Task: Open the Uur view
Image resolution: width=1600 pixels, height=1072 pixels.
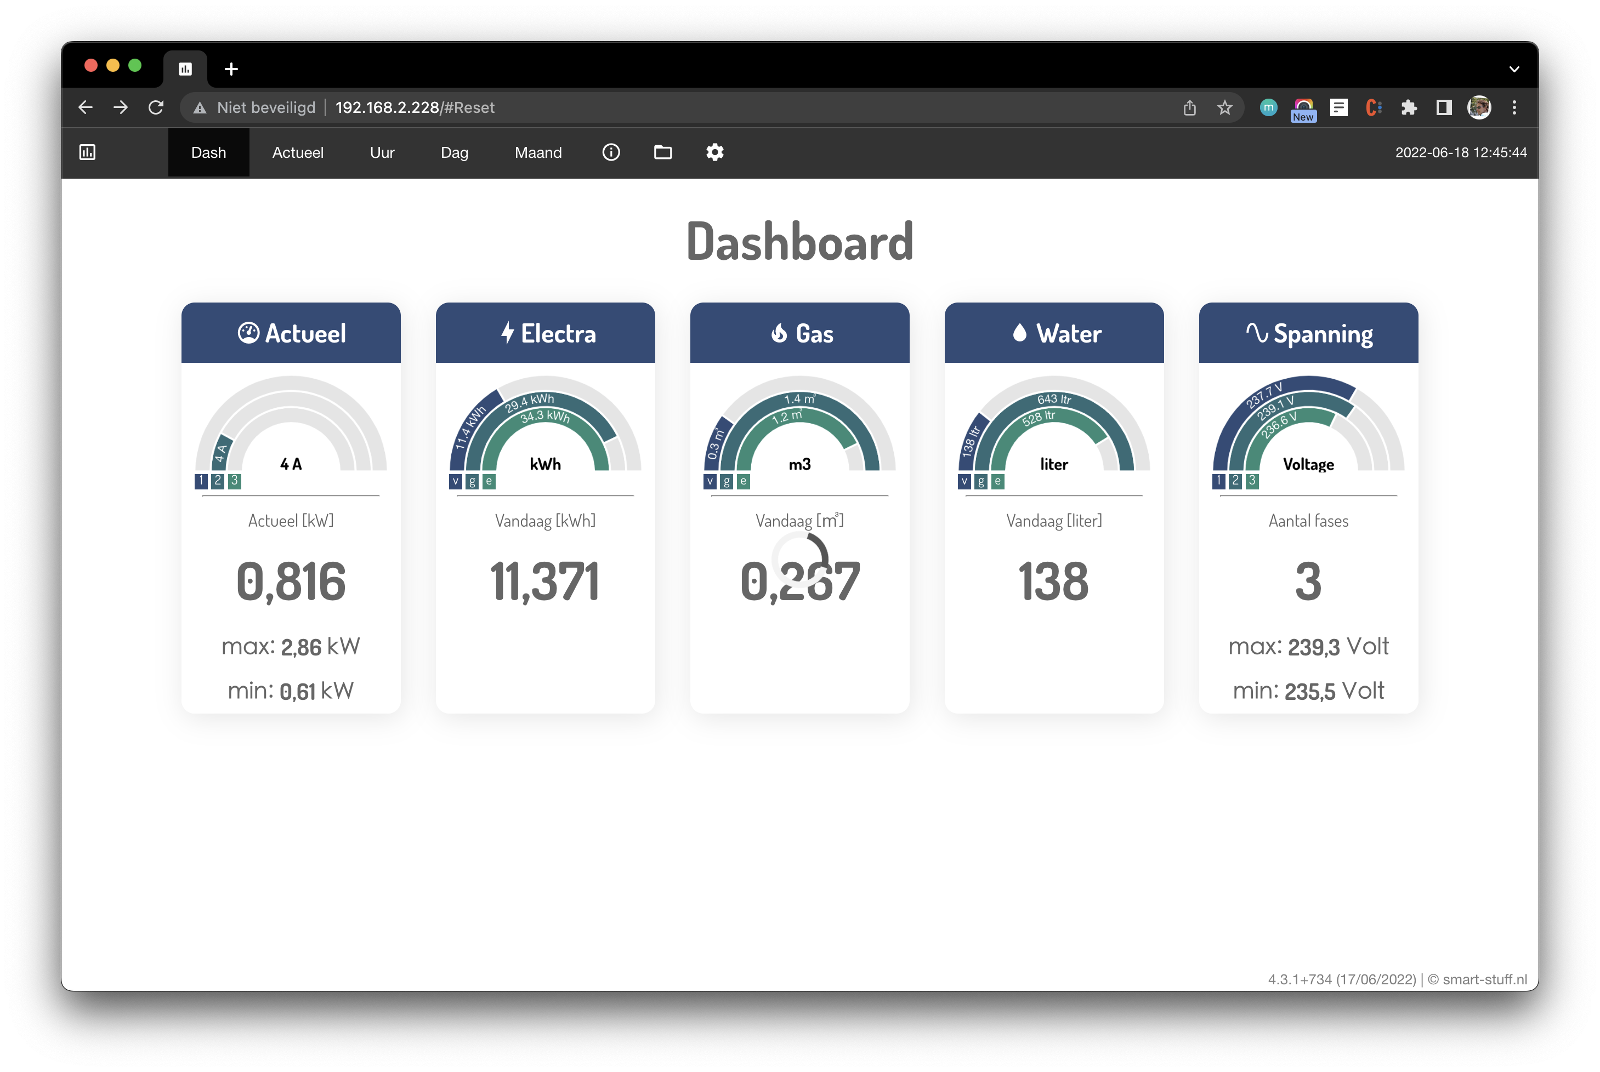Action: point(382,152)
